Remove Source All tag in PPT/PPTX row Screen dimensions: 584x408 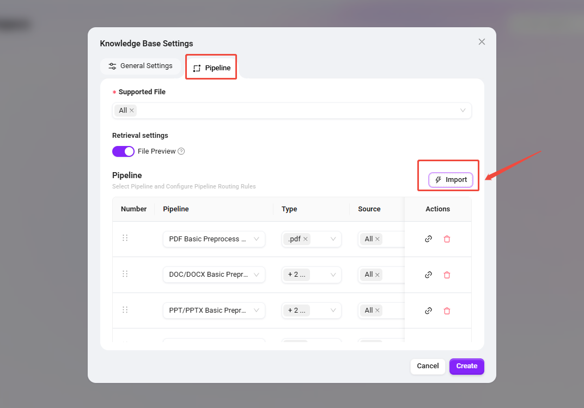pyautogui.click(x=378, y=310)
